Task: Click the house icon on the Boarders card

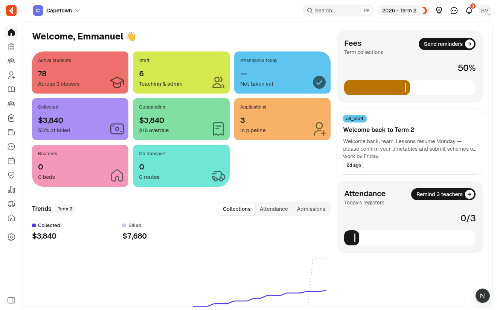Action: (117, 175)
